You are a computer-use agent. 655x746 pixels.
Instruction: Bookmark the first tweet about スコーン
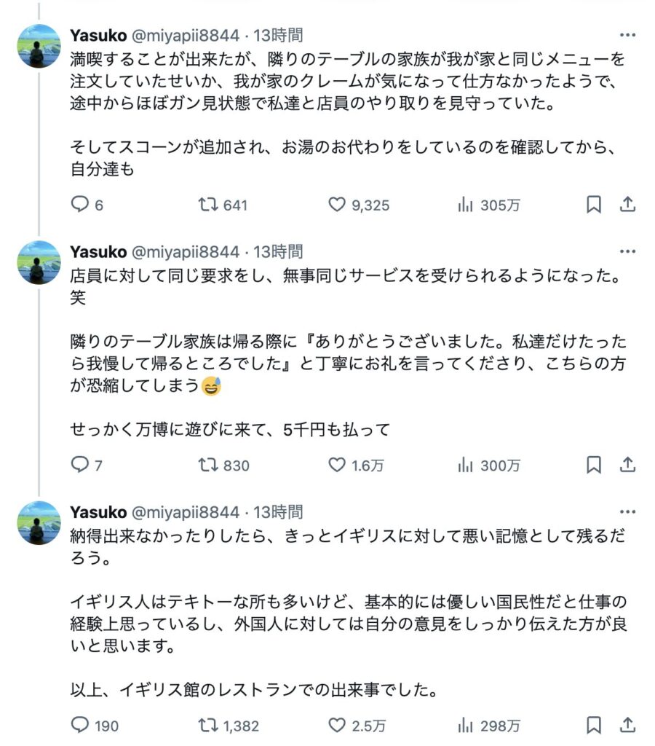click(x=594, y=205)
